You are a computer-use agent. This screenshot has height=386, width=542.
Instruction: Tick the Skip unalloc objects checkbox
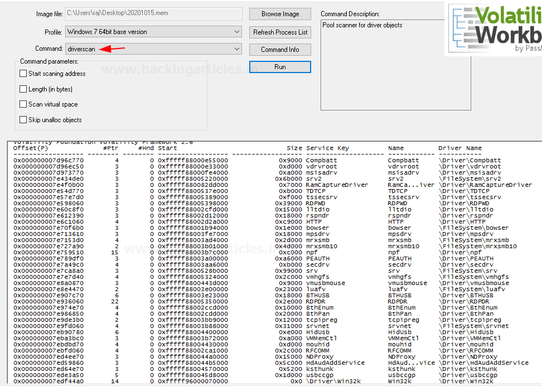coord(23,120)
